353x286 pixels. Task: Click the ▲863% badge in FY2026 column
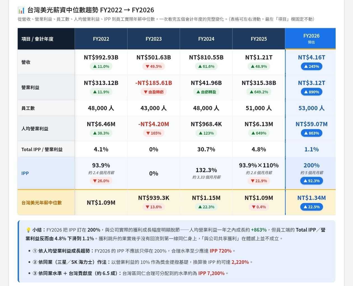pos(312,133)
